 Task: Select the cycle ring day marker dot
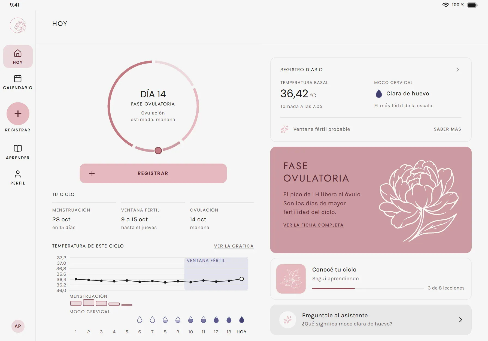(158, 150)
